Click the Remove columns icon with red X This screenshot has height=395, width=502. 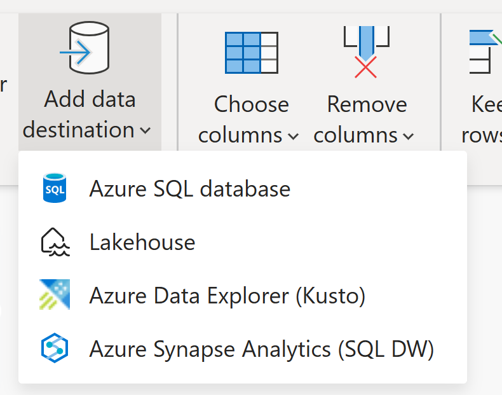click(365, 52)
